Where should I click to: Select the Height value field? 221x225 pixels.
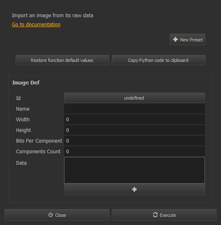(134, 130)
